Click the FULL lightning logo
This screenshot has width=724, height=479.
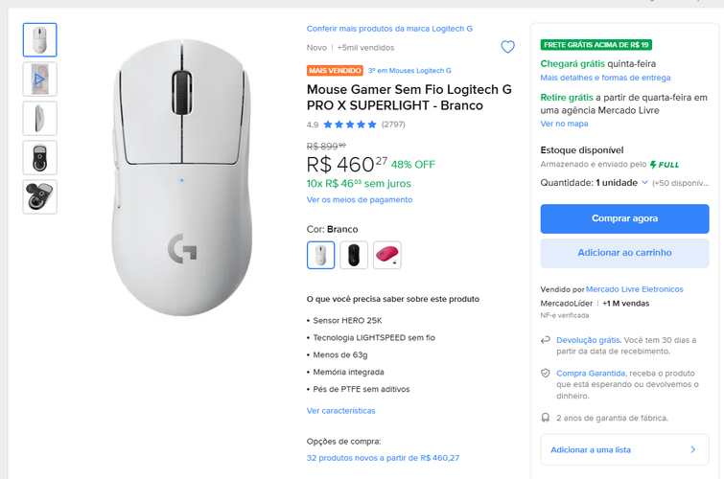coord(665,165)
